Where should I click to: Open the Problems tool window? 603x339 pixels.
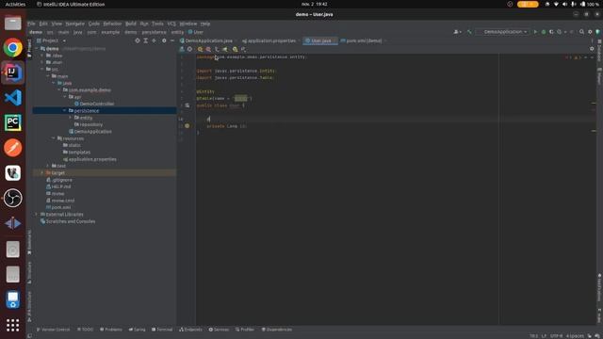point(111,330)
